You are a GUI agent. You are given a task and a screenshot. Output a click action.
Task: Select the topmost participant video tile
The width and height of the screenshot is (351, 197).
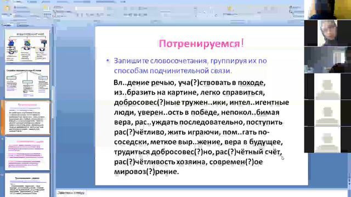327,10
